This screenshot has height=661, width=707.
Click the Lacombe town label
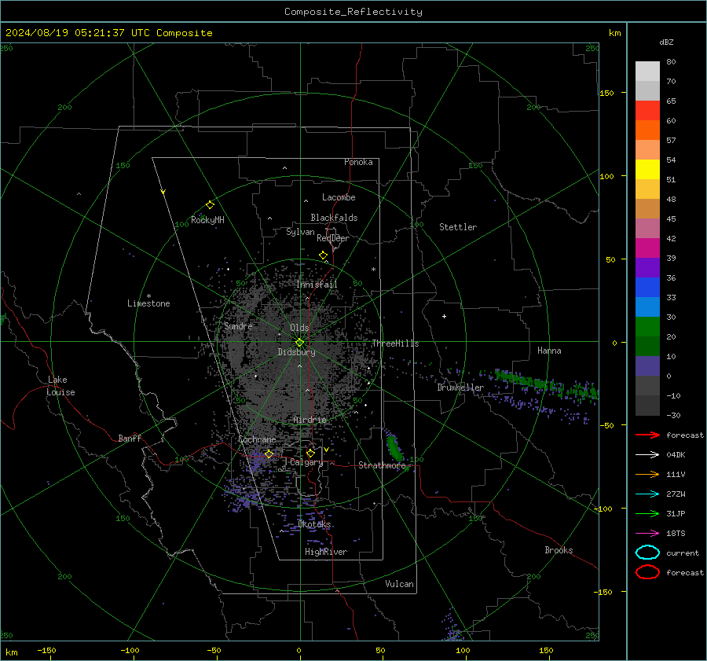point(339,197)
